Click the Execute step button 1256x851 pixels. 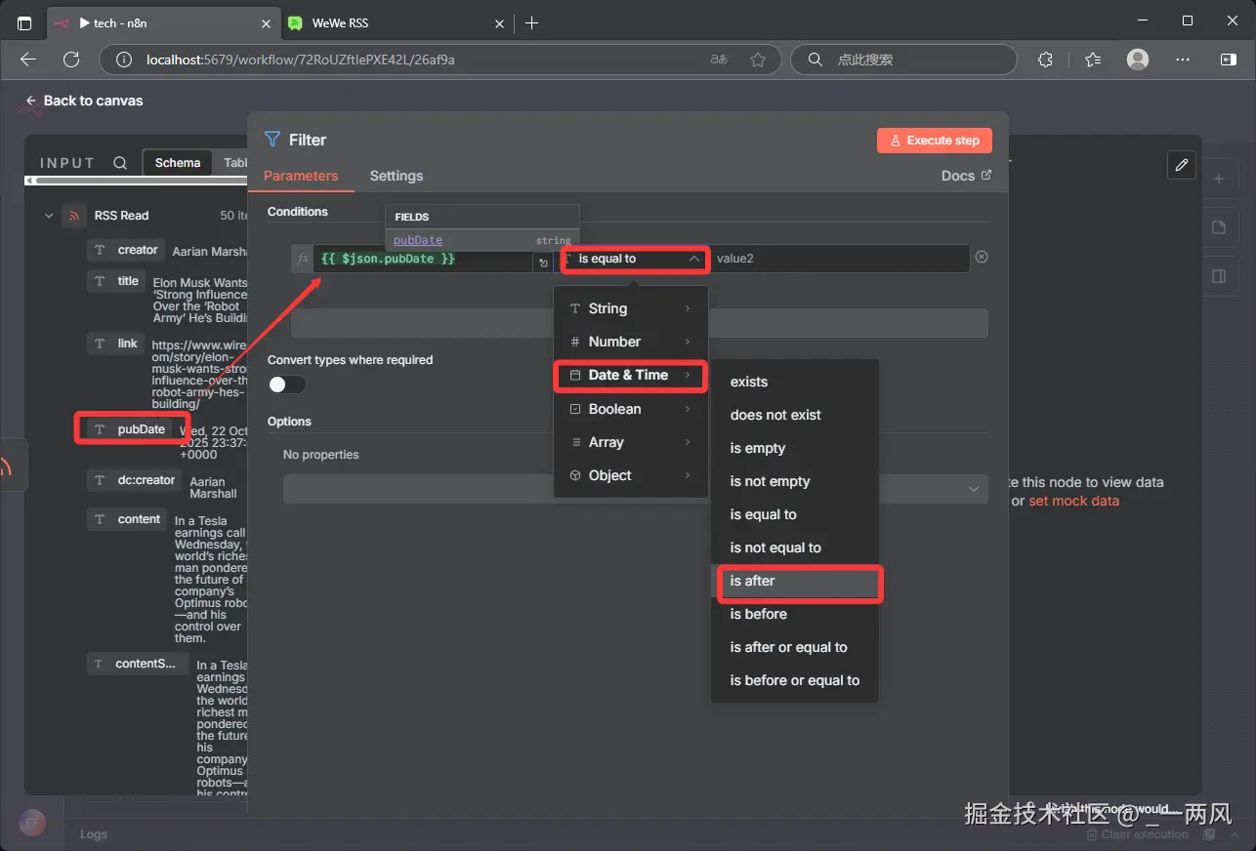pos(934,141)
